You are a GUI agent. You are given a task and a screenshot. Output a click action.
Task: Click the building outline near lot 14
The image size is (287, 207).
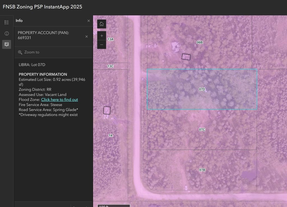107,110
